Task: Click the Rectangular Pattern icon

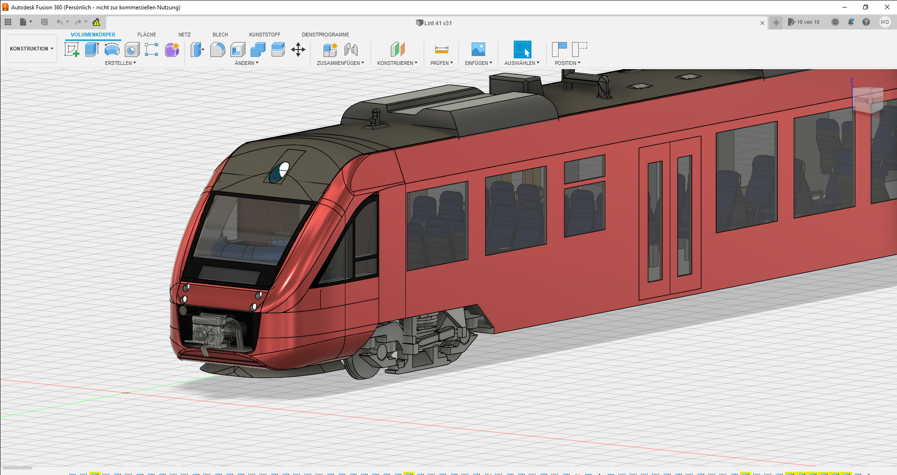Action: pyautogui.click(x=151, y=50)
